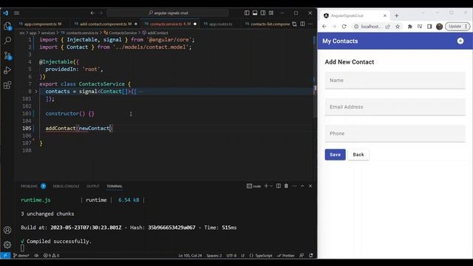473x266 pixels.
Task: Change the LF end-of-line sequence
Action: pos(242,256)
